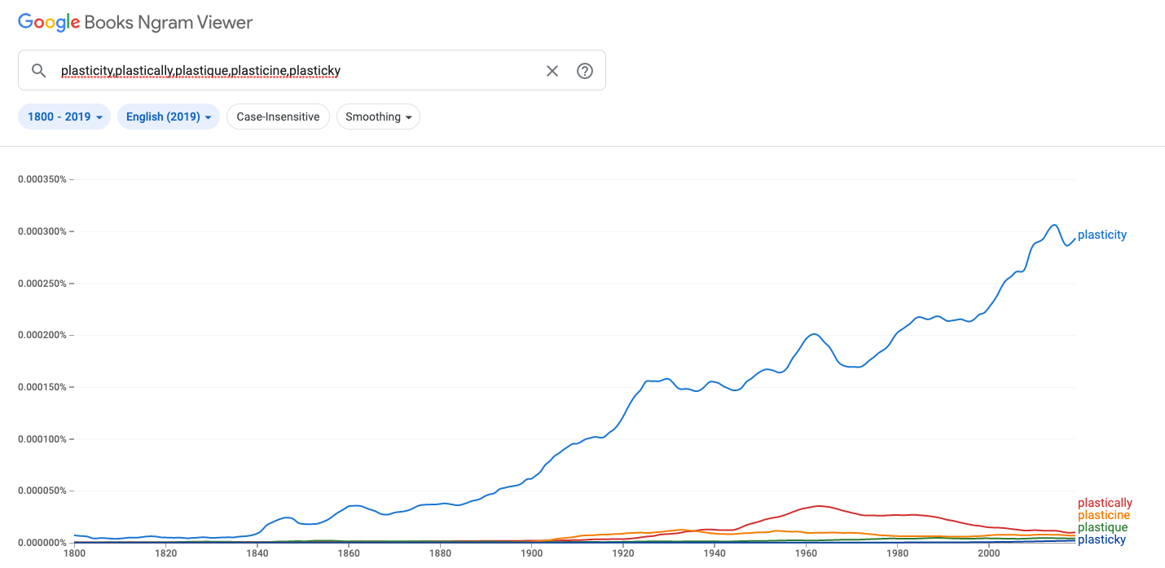Open the Books Ngram Viewer title link
This screenshot has height=568, width=1165.
point(169,23)
